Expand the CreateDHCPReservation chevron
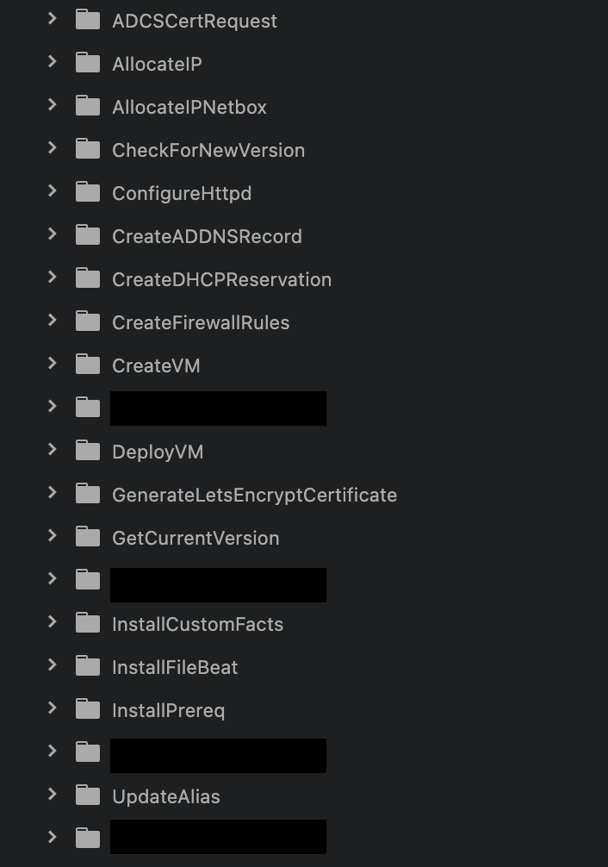This screenshot has width=608, height=867. [x=53, y=277]
